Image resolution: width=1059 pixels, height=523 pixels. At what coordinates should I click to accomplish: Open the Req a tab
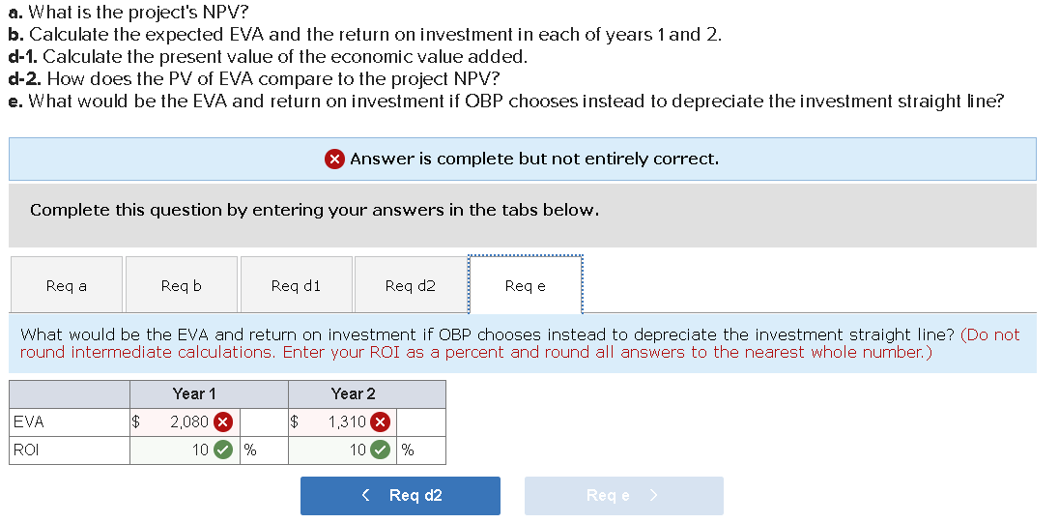[x=66, y=285]
